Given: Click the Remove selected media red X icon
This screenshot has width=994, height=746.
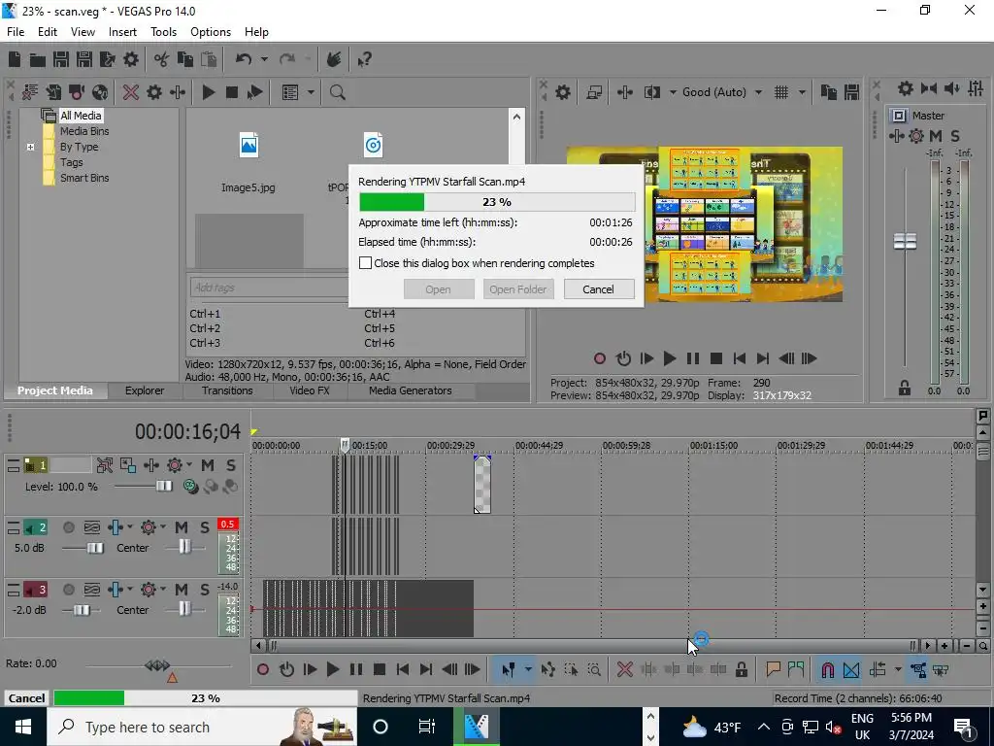Looking at the screenshot, I should click(131, 92).
